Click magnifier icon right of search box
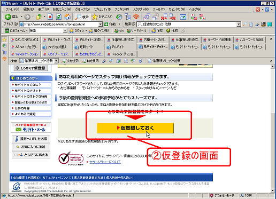 tap(244, 24)
